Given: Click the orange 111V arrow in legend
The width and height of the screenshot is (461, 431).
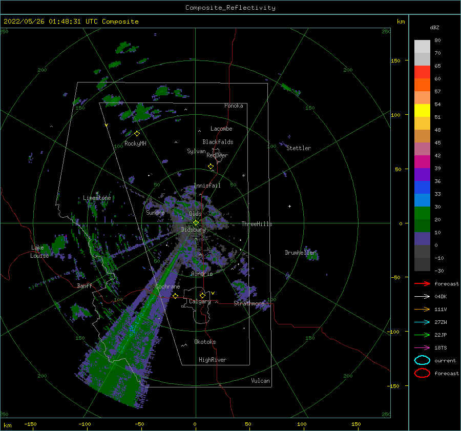Looking at the screenshot, I should click(x=422, y=309).
